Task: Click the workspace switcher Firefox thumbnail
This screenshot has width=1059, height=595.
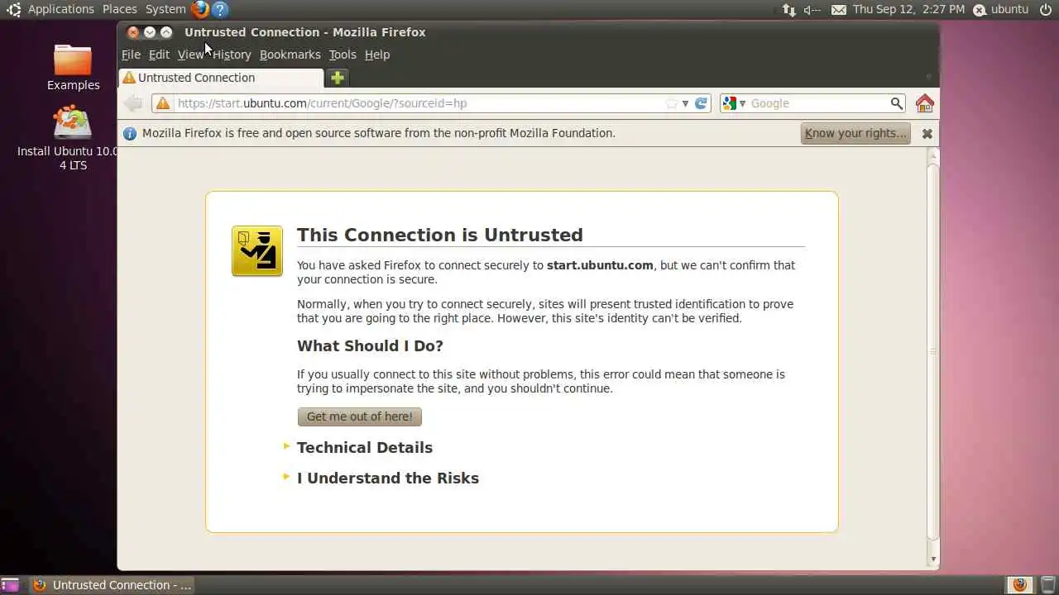Action: click(x=1020, y=585)
